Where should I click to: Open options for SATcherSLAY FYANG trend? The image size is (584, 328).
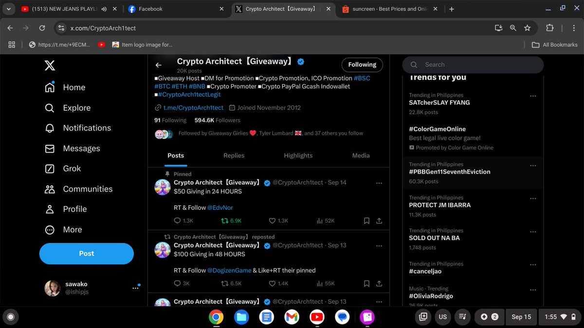[533, 96]
